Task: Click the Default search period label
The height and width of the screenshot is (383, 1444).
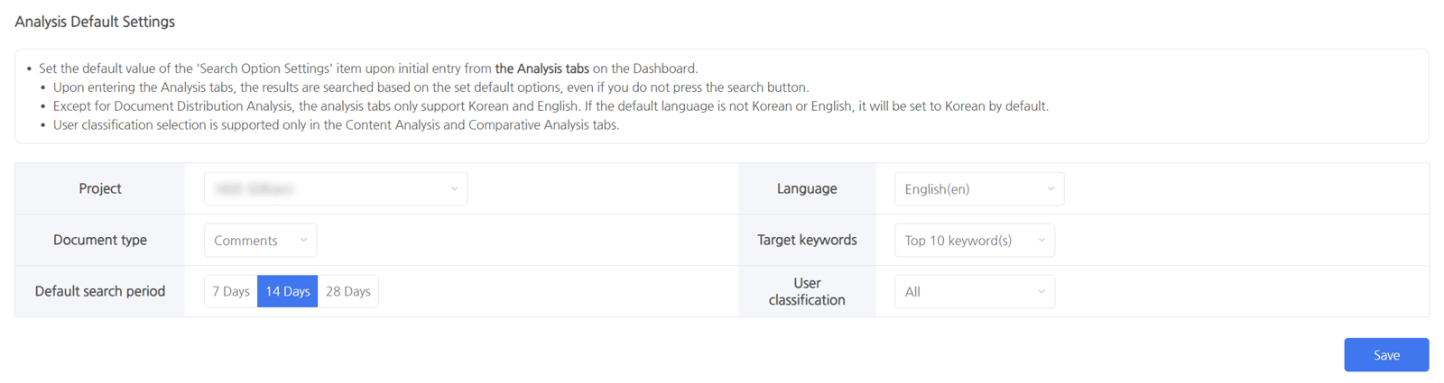Action: click(x=100, y=291)
